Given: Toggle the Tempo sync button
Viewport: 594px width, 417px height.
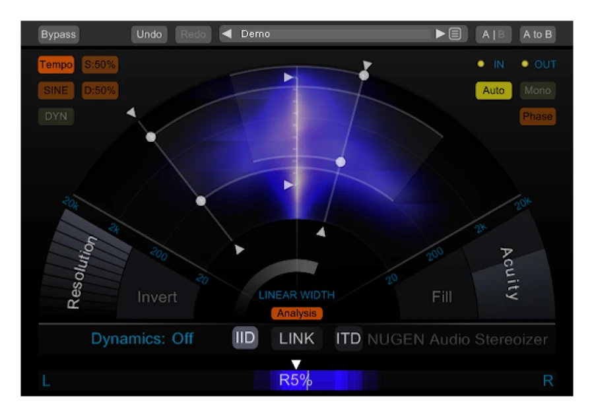Looking at the screenshot, I should (x=56, y=65).
